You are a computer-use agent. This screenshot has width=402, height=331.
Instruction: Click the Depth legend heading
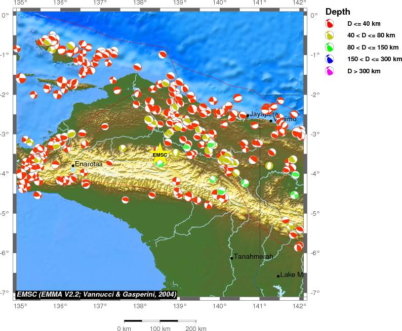(x=338, y=12)
